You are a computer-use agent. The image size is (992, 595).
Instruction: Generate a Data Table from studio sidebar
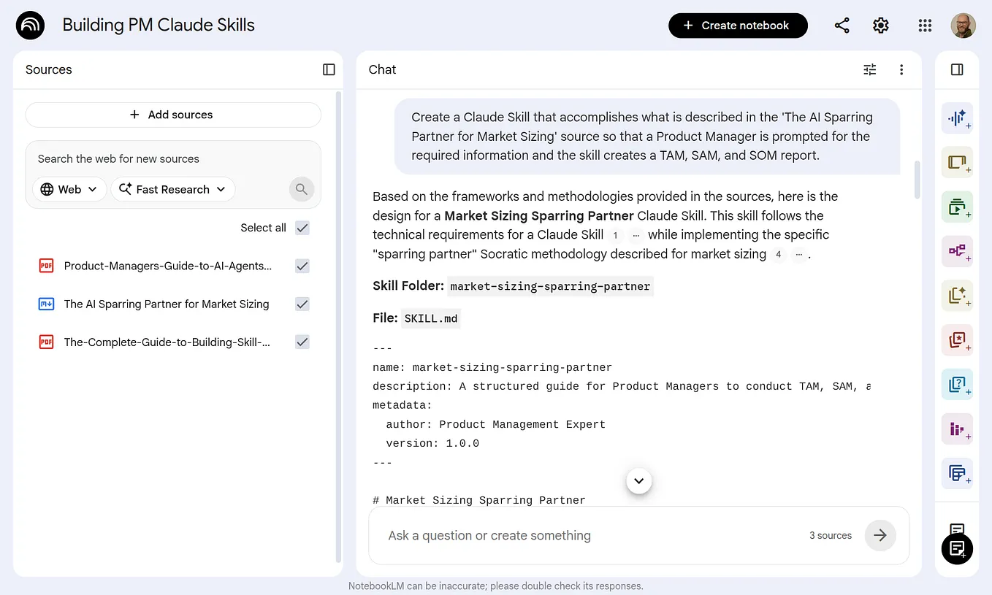coord(957,473)
